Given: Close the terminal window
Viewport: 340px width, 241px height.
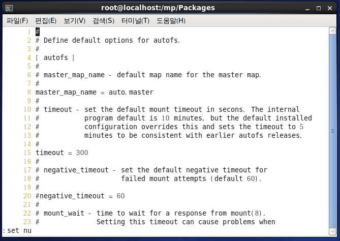Looking at the screenshot, I should 330,8.
